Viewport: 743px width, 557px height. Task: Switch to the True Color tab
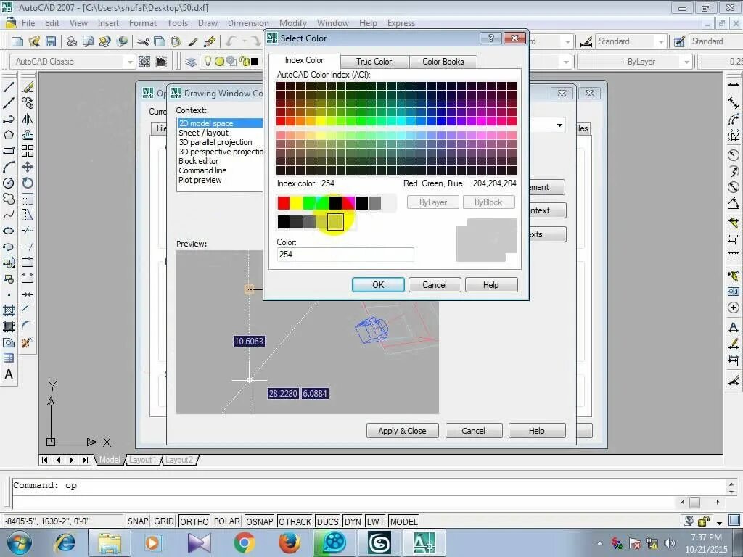374,62
